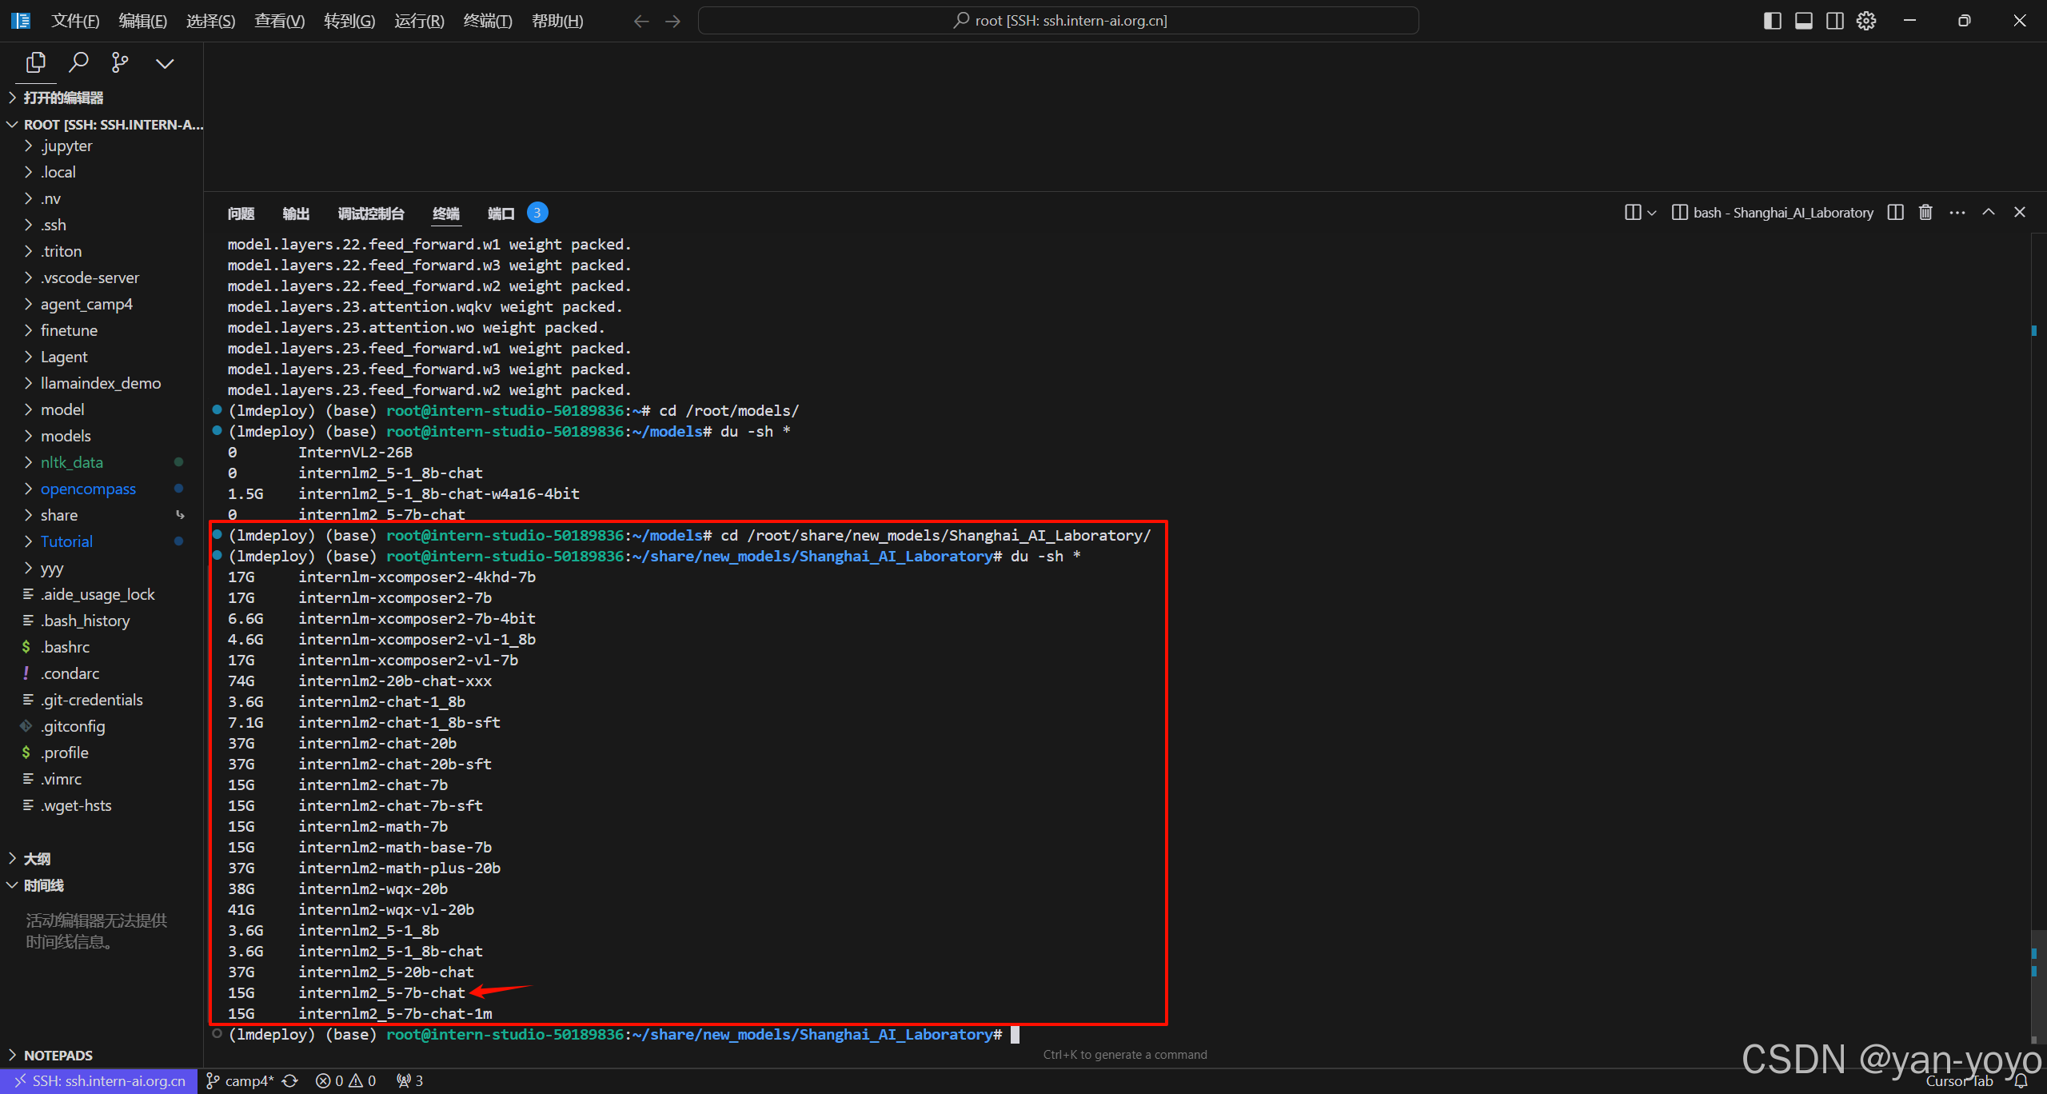The image size is (2047, 1094).
Task: Split the terminal with the split icon
Action: (x=1895, y=212)
